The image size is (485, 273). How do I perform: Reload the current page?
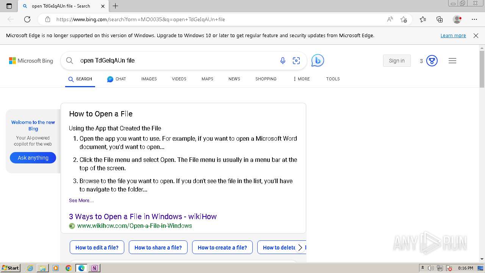click(x=27, y=19)
